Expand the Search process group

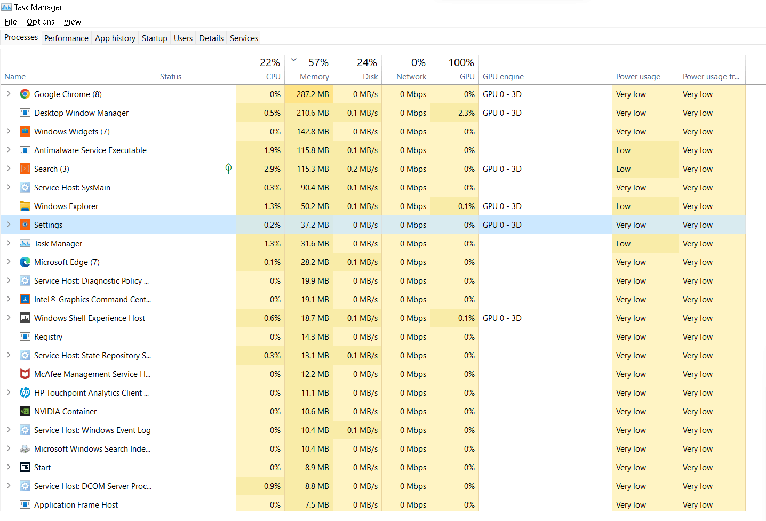pyautogui.click(x=9, y=169)
